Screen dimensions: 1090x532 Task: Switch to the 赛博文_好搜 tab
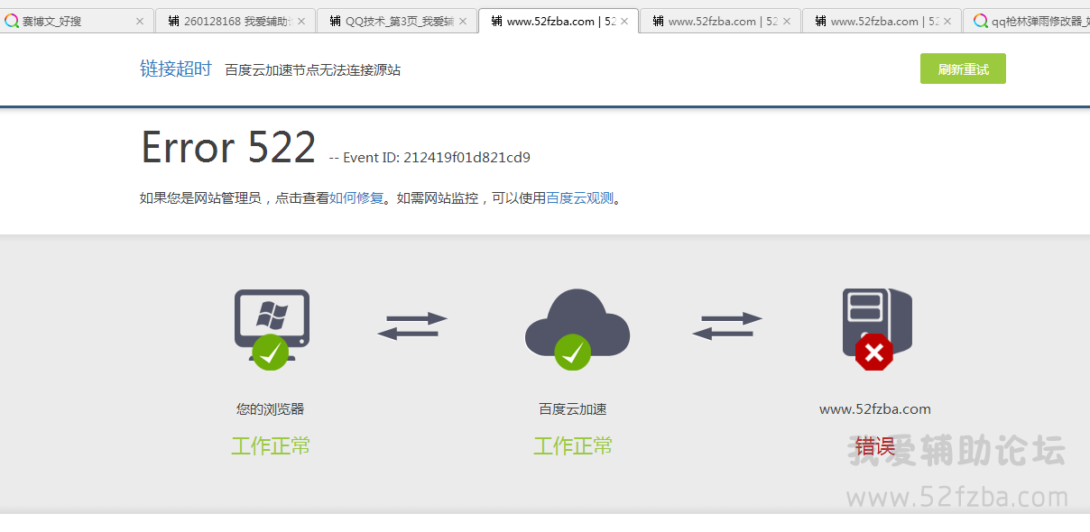[x=76, y=21]
